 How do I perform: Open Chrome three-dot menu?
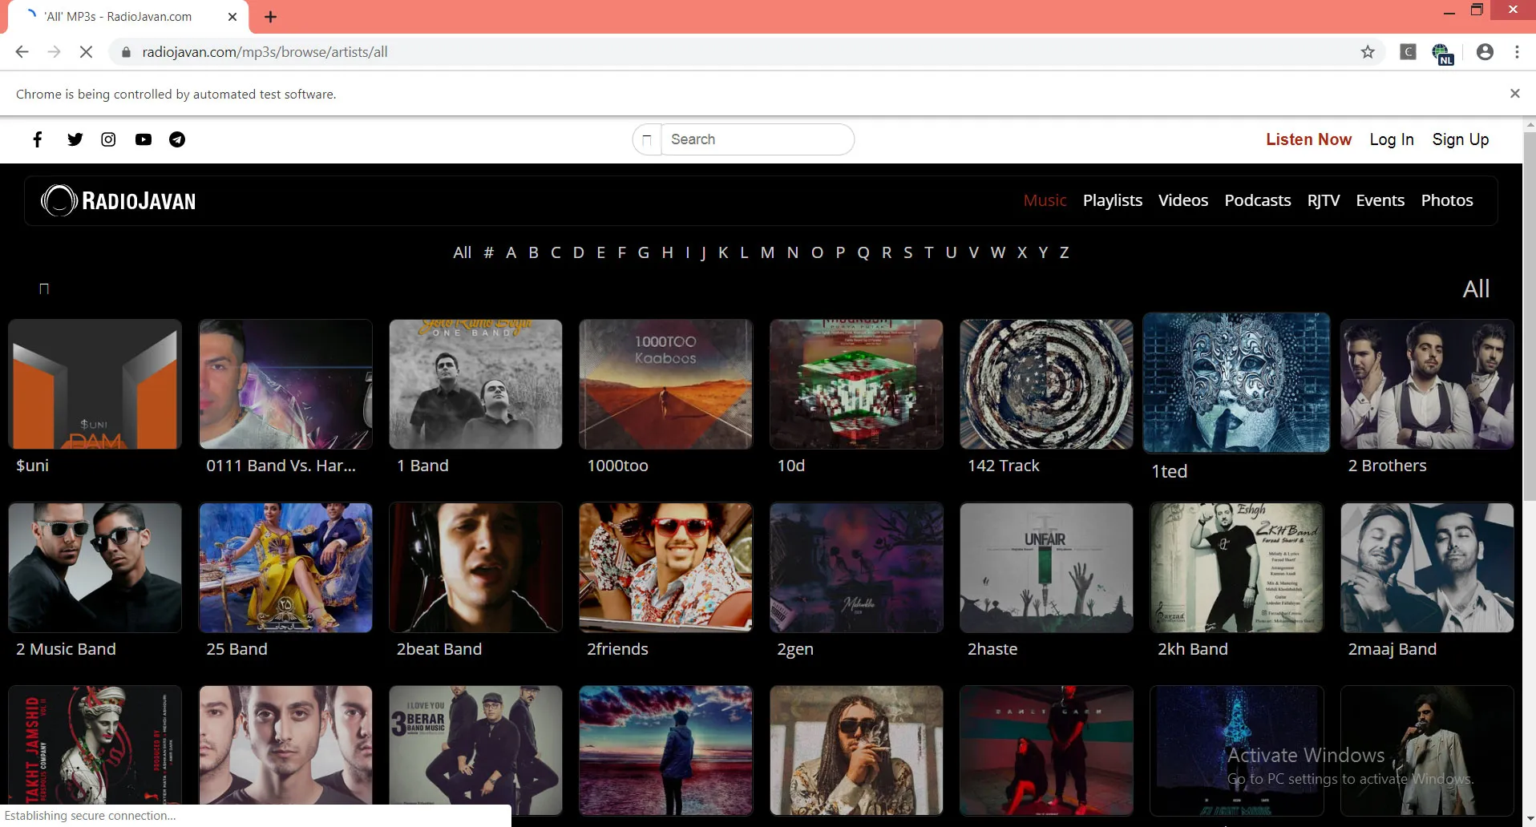[x=1517, y=52]
